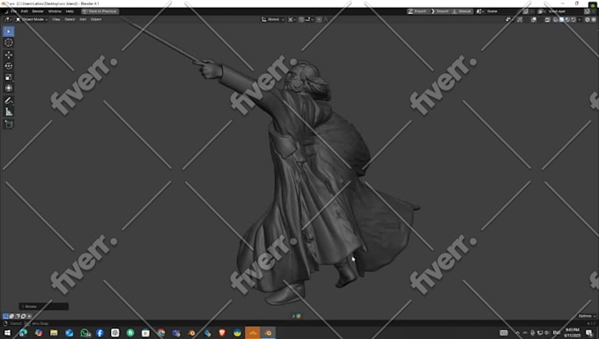
Task: Open Google Chrome from the taskbar
Action: [x=161, y=333]
